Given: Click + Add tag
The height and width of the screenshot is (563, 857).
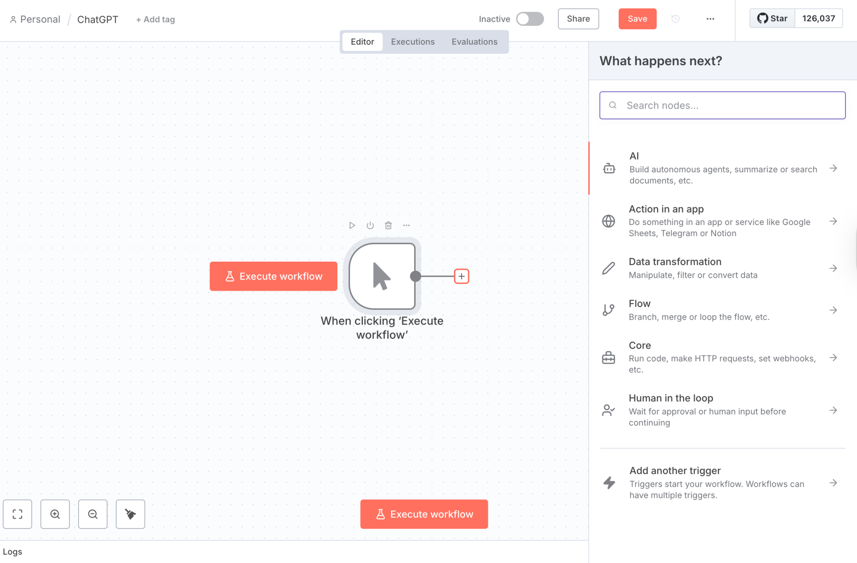Looking at the screenshot, I should [155, 20].
